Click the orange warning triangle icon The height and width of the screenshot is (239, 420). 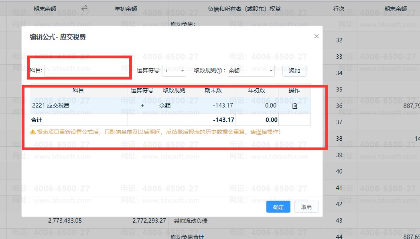tap(32, 132)
